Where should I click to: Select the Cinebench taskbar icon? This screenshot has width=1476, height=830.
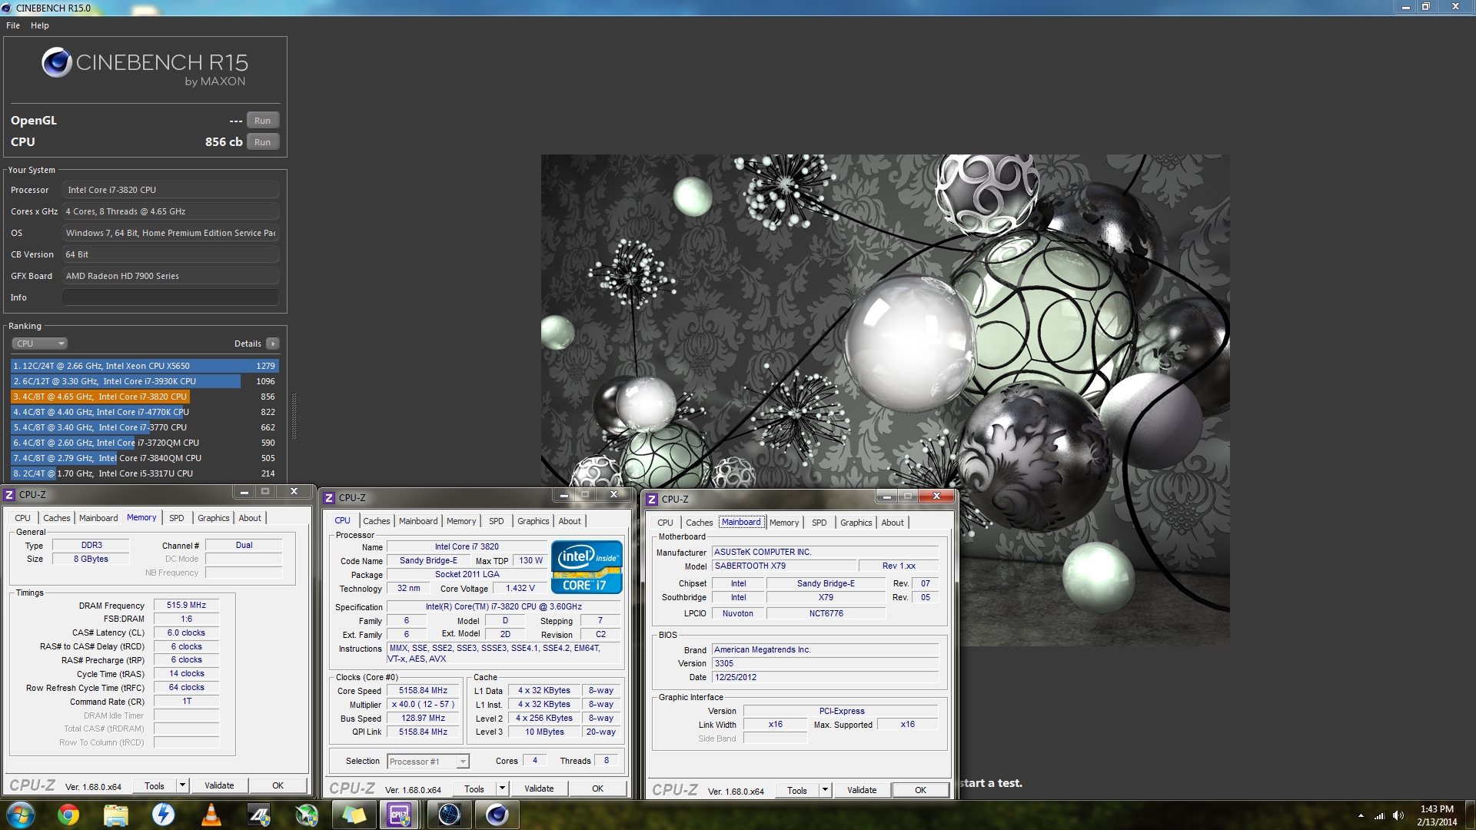click(x=497, y=815)
